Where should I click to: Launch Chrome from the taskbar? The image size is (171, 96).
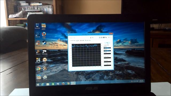tap(68, 83)
